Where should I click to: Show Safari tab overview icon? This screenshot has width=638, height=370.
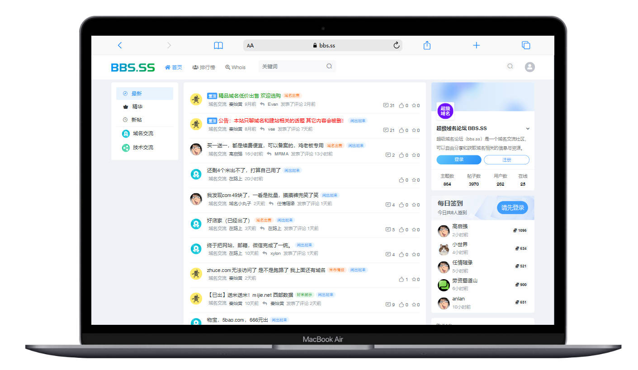click(x=526, y=45)
